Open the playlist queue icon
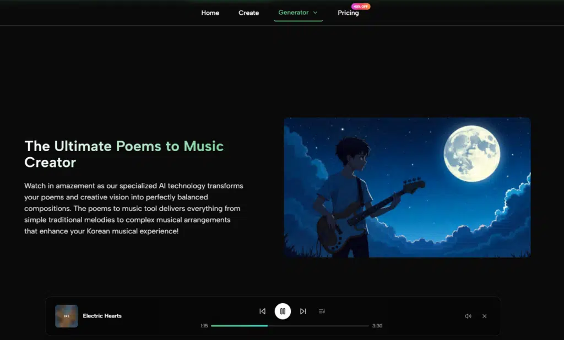Image resolution: width=564 pixels, height=340 pixels. (x=322, y=311)
